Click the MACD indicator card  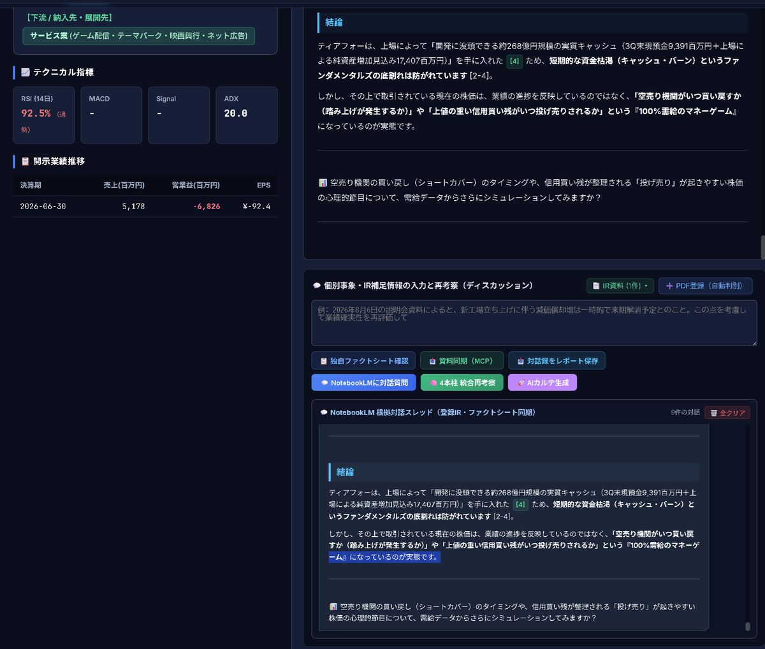coord(112,115)
